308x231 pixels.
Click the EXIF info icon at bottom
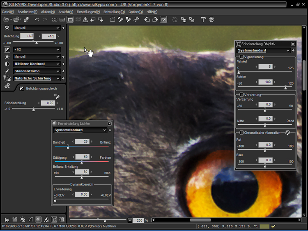pyautogui.click(x=14, y=220)
